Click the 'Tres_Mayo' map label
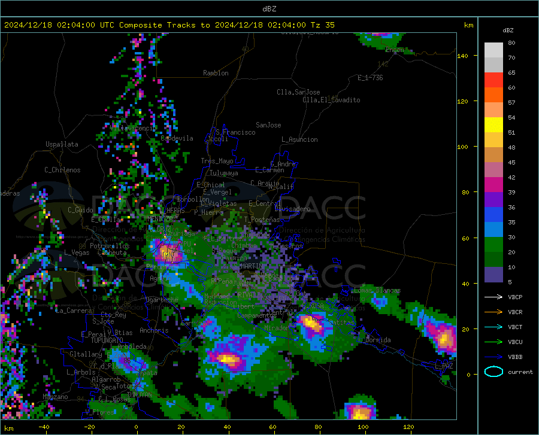539x435 pixels. 217,161
